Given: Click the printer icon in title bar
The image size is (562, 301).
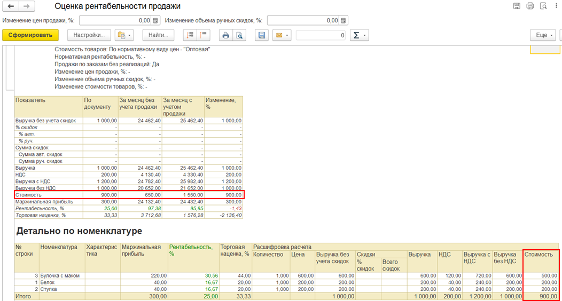Looking at the screenshot, I should (530, 6).
